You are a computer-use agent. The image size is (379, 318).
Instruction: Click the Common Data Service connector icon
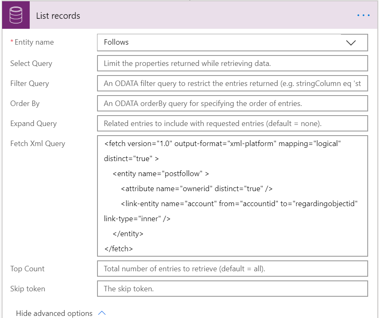(15, 15)
